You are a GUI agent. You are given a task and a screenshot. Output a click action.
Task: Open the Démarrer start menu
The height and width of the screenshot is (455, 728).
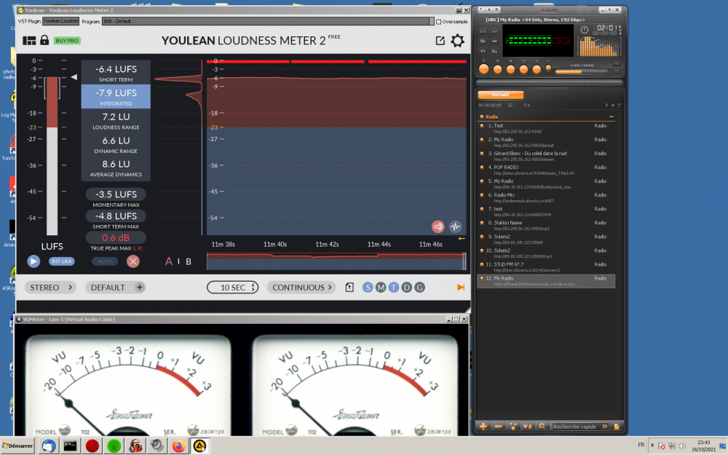point(17,446)
